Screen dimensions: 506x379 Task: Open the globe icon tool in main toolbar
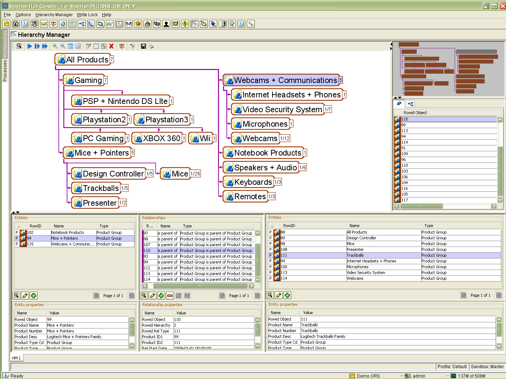(x=63, y=24)
